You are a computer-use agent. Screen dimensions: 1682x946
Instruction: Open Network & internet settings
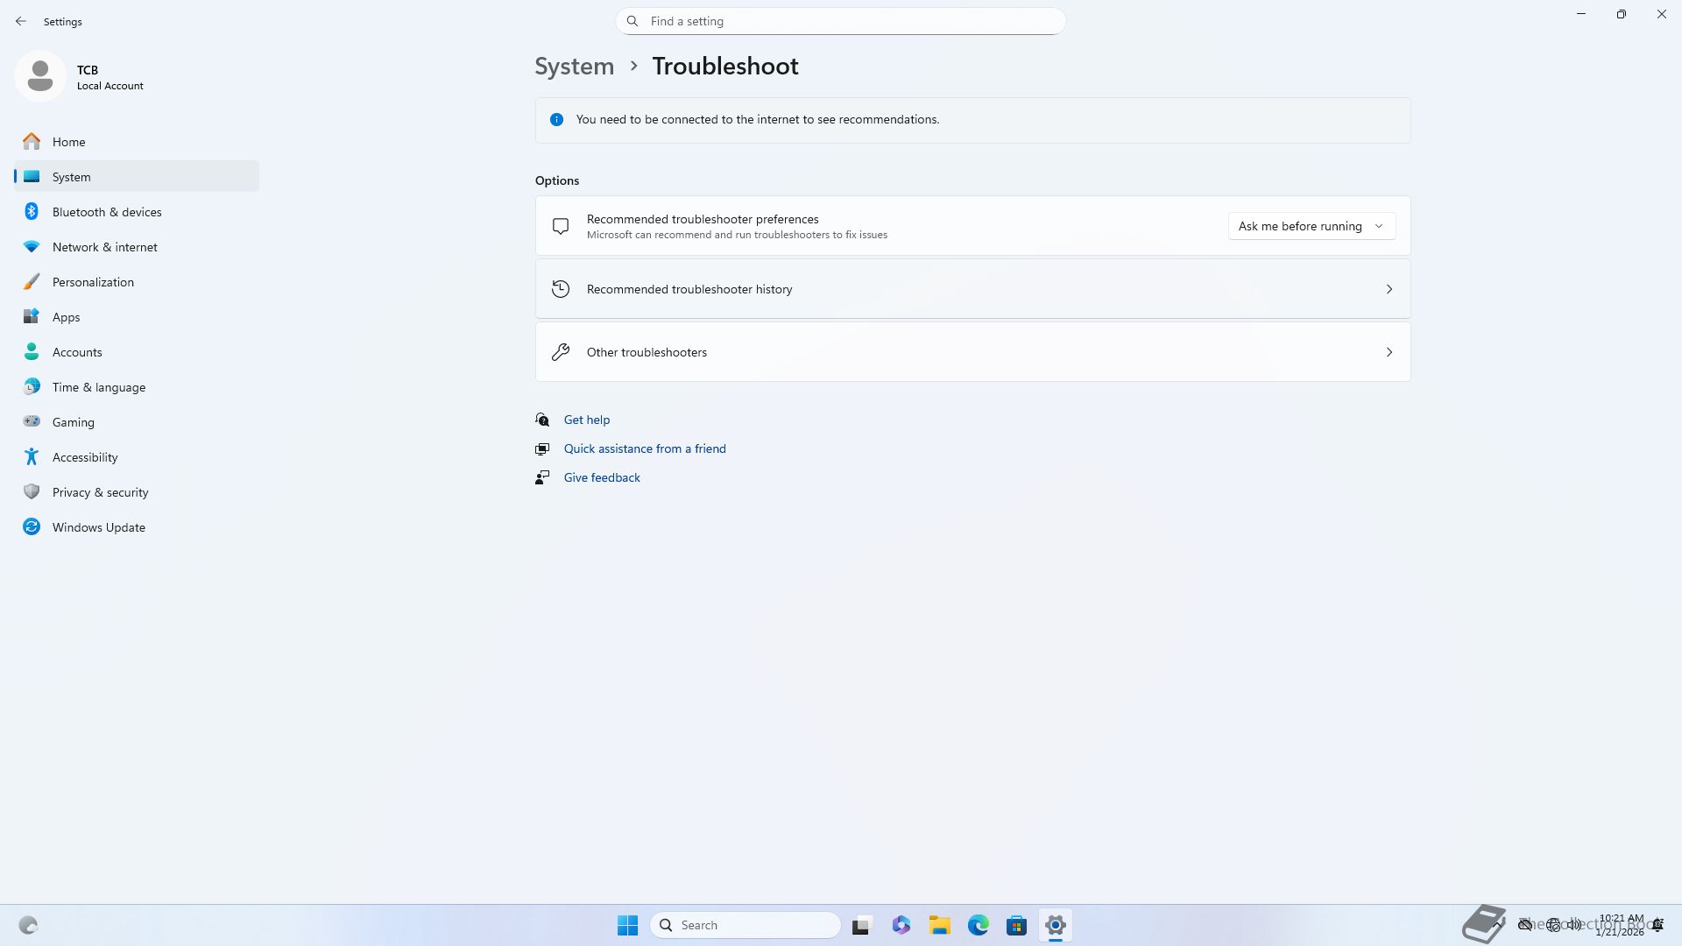(104, 247)
